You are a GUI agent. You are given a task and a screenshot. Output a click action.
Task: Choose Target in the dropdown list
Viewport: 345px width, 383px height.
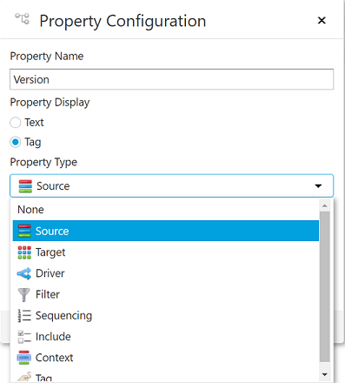(166, 252)
